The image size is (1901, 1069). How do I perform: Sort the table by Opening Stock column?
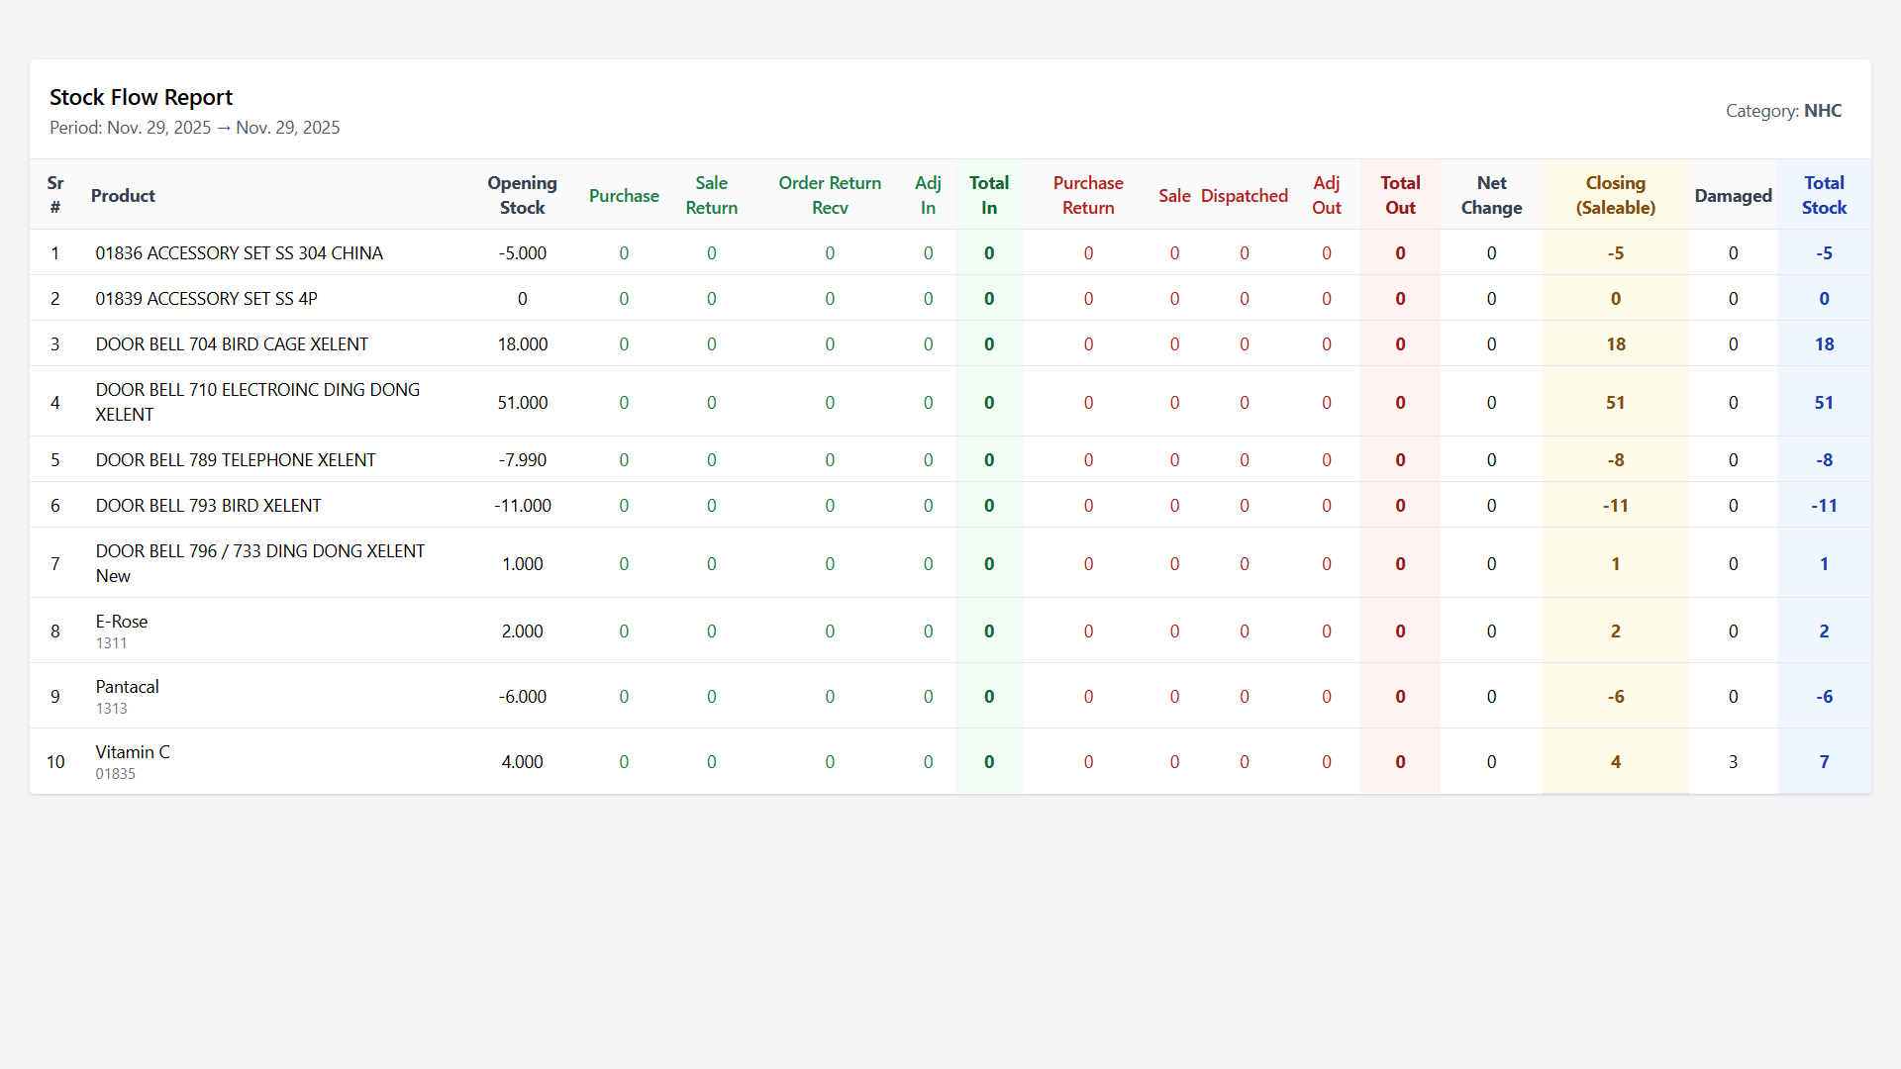[x=522, y=195]
